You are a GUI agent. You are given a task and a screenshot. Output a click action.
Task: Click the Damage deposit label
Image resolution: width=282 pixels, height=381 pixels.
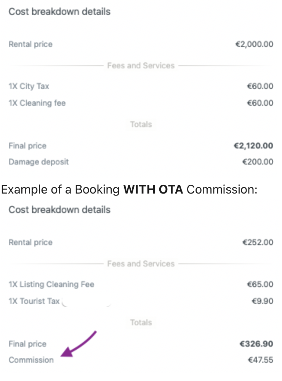(x=38, y=162)
